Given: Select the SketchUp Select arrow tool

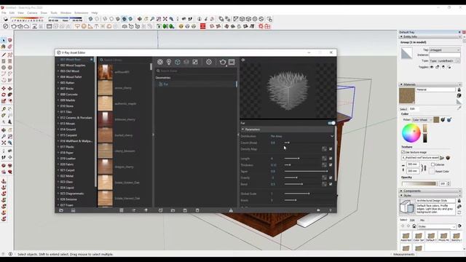Looking at the screenshot, I should point(4,40).
